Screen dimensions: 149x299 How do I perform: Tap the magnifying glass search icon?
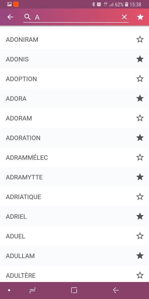[x=28, y=17]
